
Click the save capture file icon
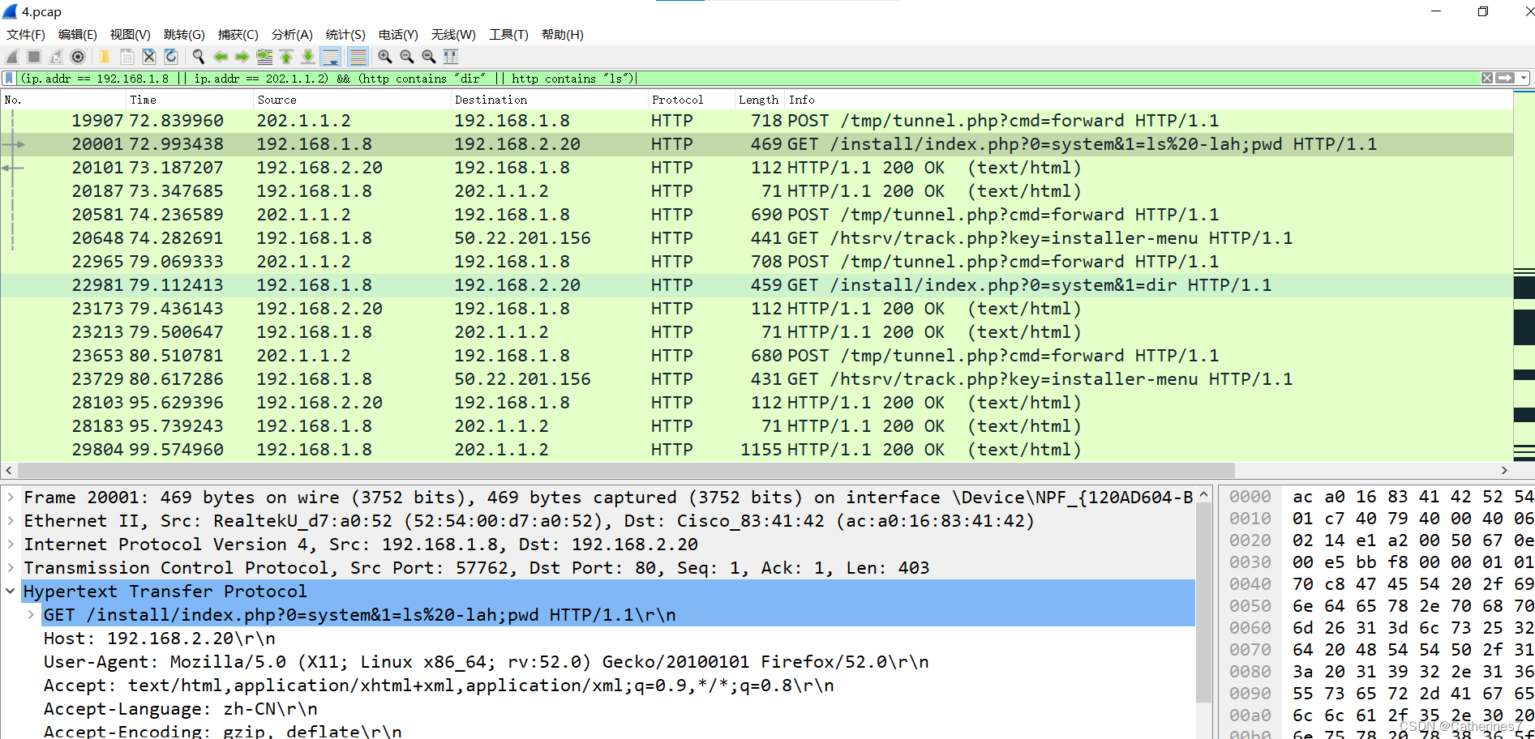click(127, 57)
